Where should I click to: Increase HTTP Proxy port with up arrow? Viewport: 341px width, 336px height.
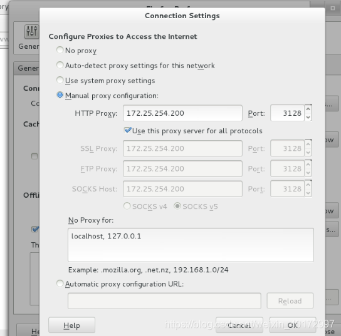click(x=308, y=109)
